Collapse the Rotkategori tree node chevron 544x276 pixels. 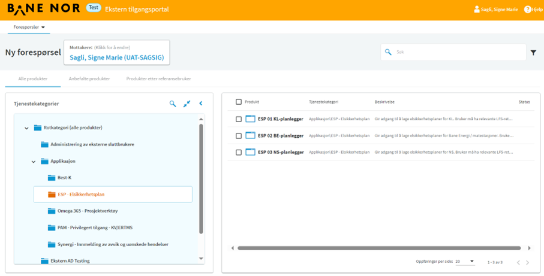26,128
